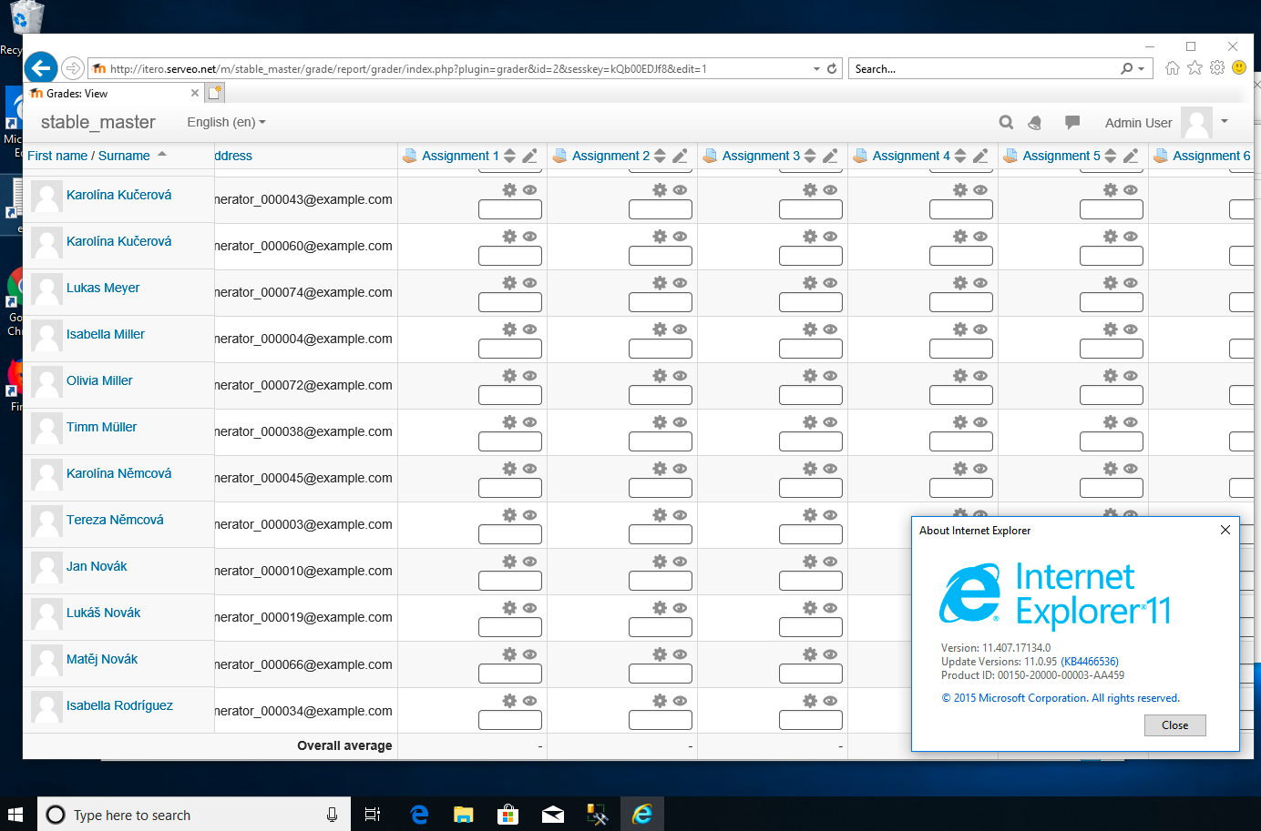Open Lukas Meyer's profile link

(x=103, y=288)
